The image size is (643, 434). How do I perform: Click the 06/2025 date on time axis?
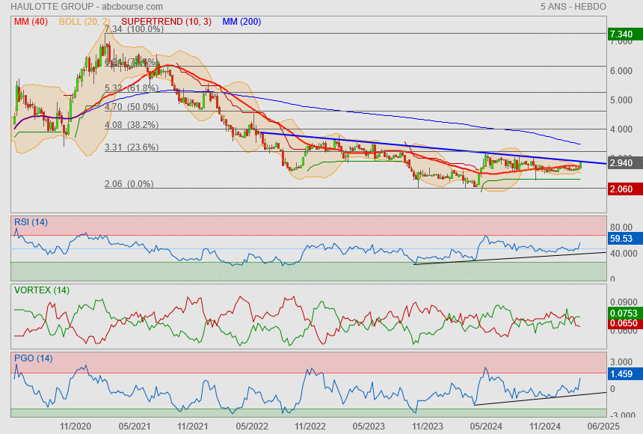[603, 427]
